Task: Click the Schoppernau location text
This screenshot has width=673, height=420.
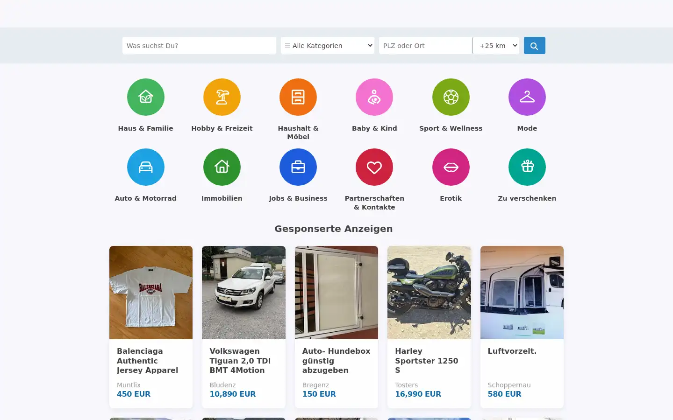Action: pyautogui.click(x=509, y=385)
